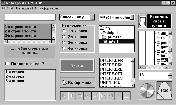176x105 pixels.
Task: Click the Eject media button
Action: tap(127, 96)
